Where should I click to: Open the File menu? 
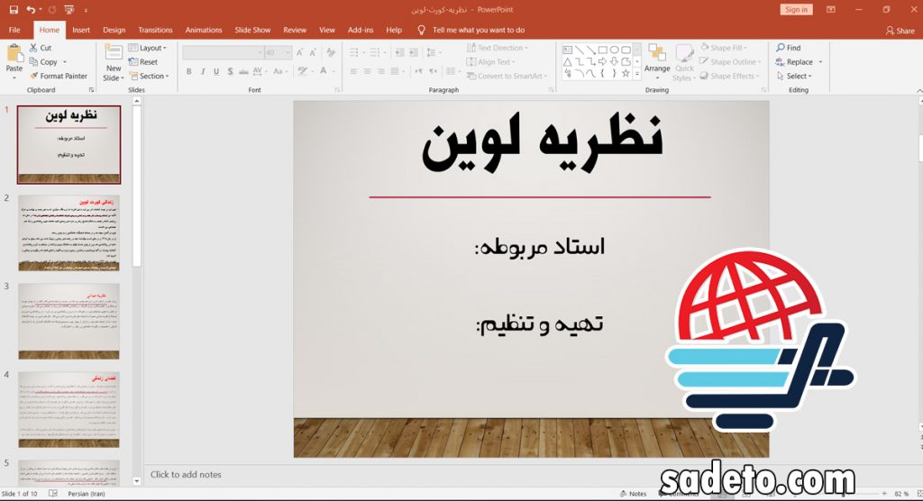pos(14,30)
